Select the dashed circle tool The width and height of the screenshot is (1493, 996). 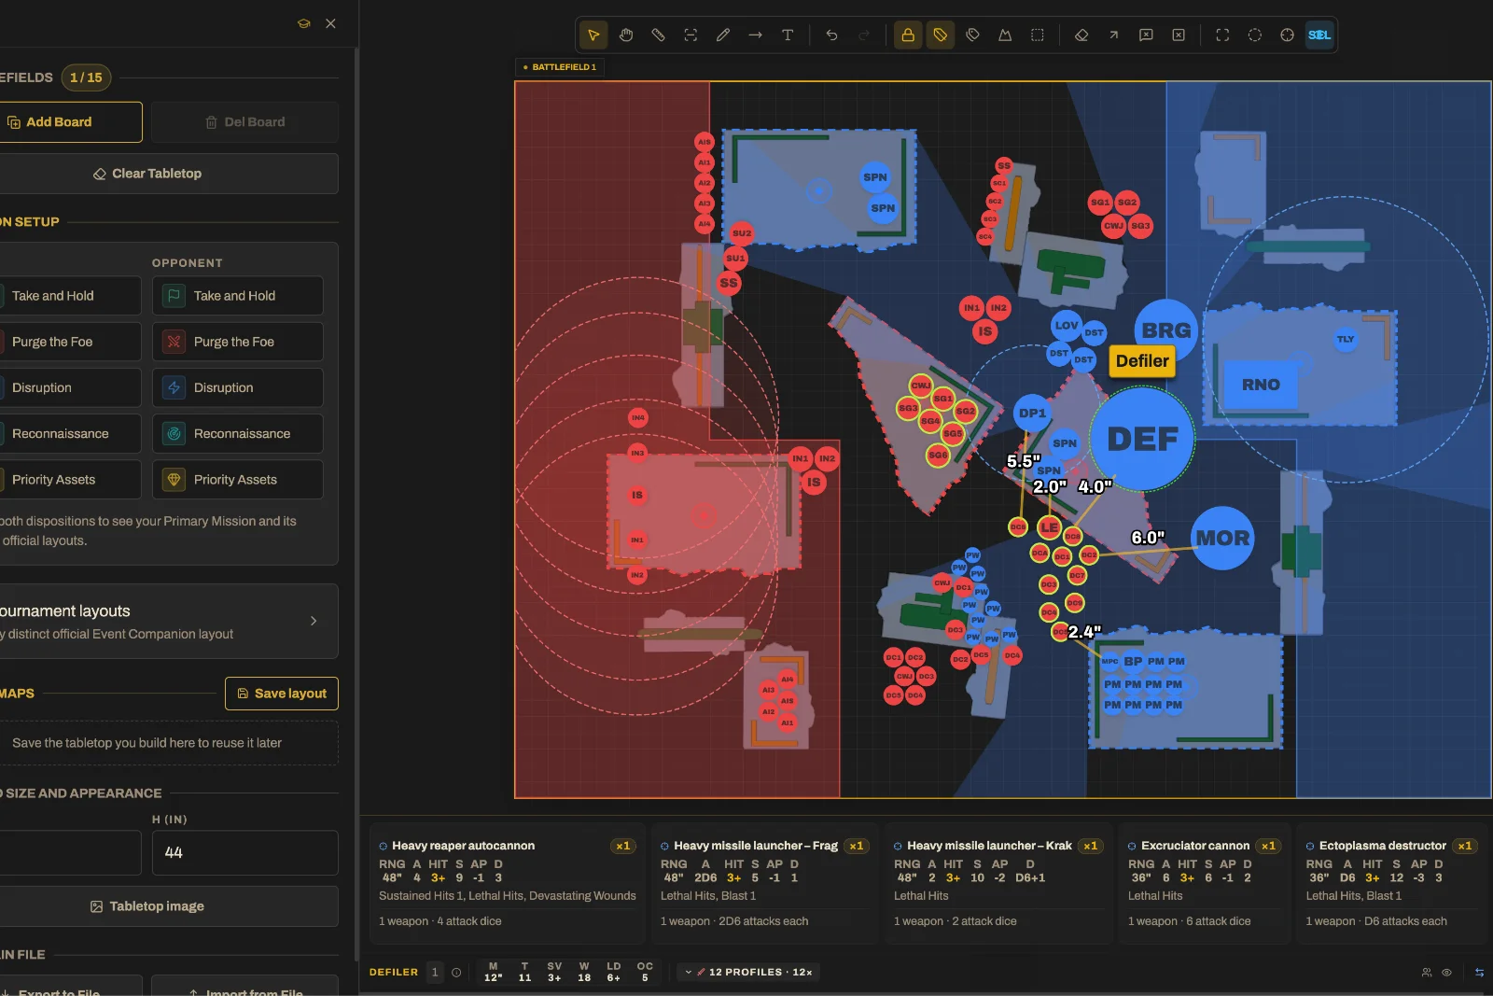coord(1255,35)
